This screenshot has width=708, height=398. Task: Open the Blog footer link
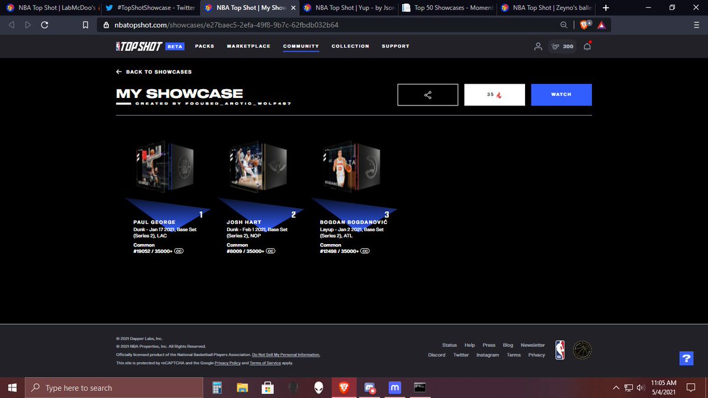coord(508,345)
